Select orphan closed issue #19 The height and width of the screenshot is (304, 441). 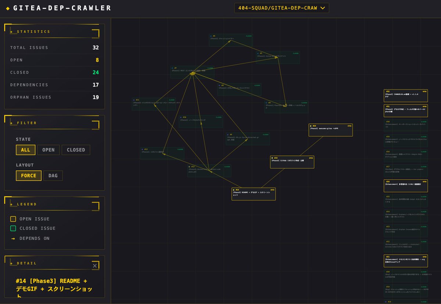[406, 291]
